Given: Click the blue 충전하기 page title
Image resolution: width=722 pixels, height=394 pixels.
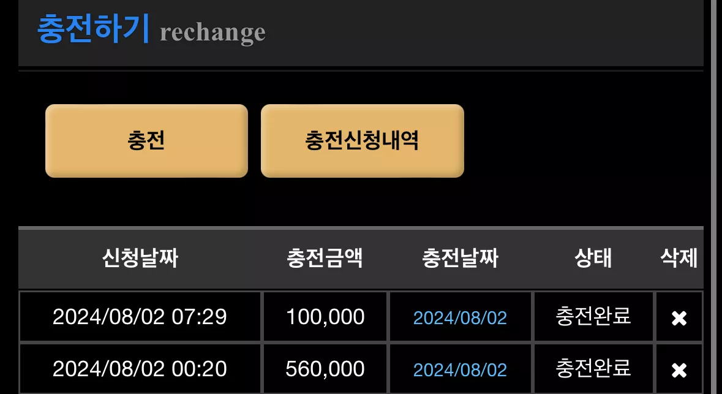Looking at the screenshot, I should 94,29.
